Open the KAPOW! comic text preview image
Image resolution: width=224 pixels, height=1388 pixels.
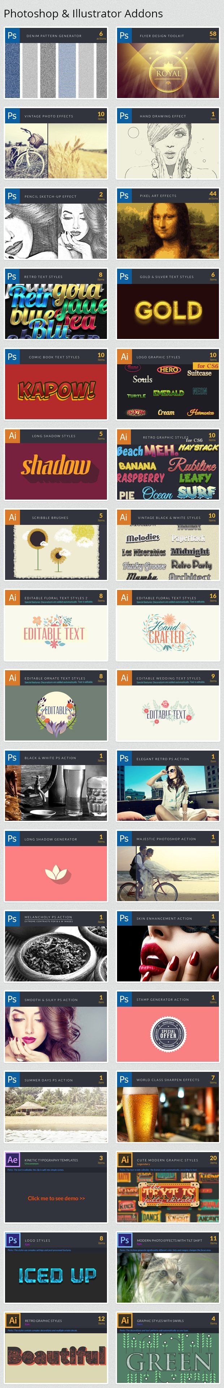(x=56, y=391)
